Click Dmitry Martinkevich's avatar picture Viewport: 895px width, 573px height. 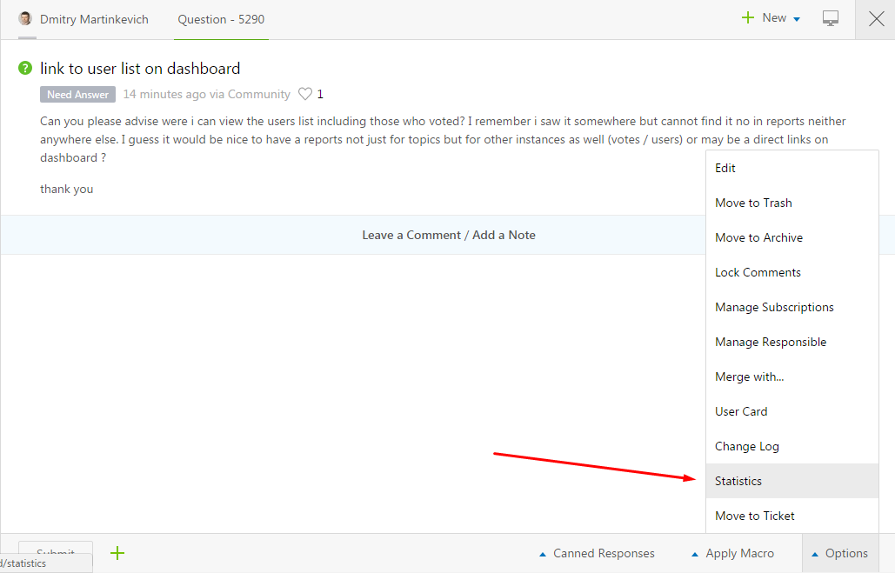click(x=25, y=19)
